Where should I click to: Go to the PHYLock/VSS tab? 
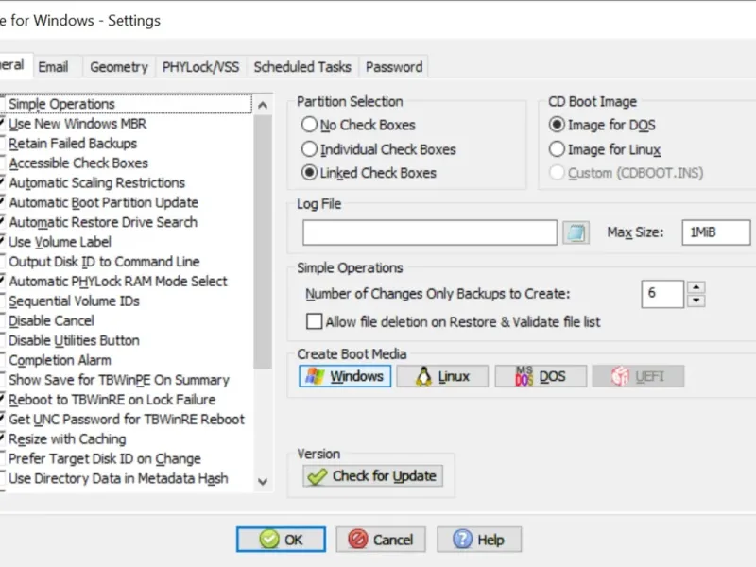tap(200, 66)
